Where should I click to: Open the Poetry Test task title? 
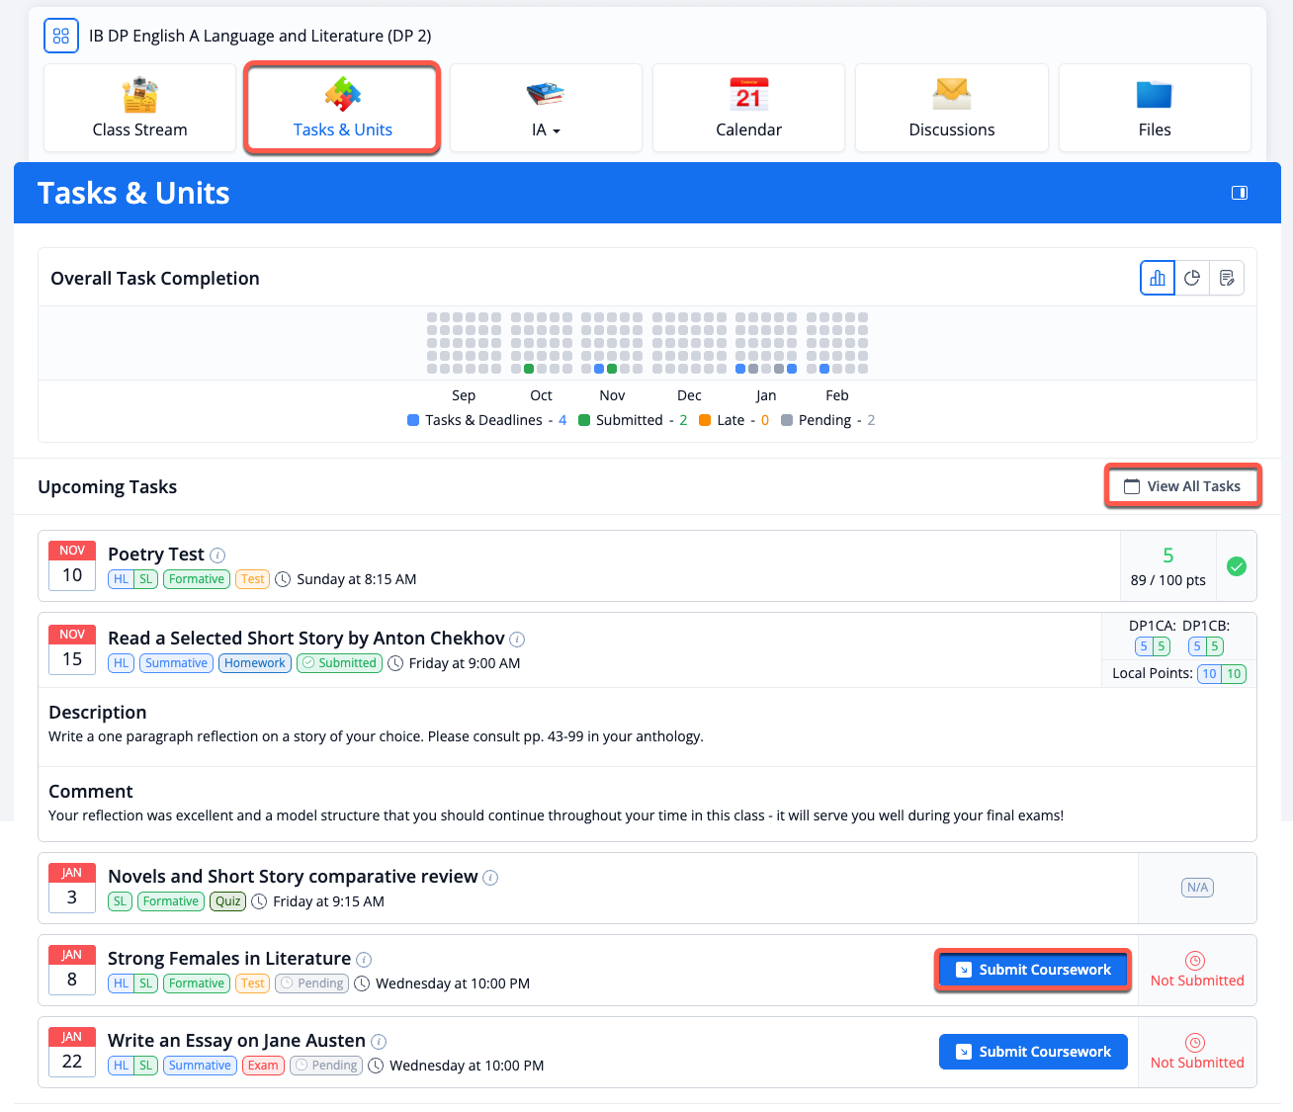point(156,555)
